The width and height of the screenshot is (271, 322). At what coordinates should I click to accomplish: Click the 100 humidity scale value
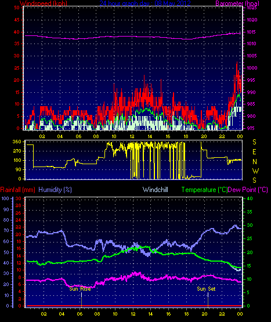(5, 198)
